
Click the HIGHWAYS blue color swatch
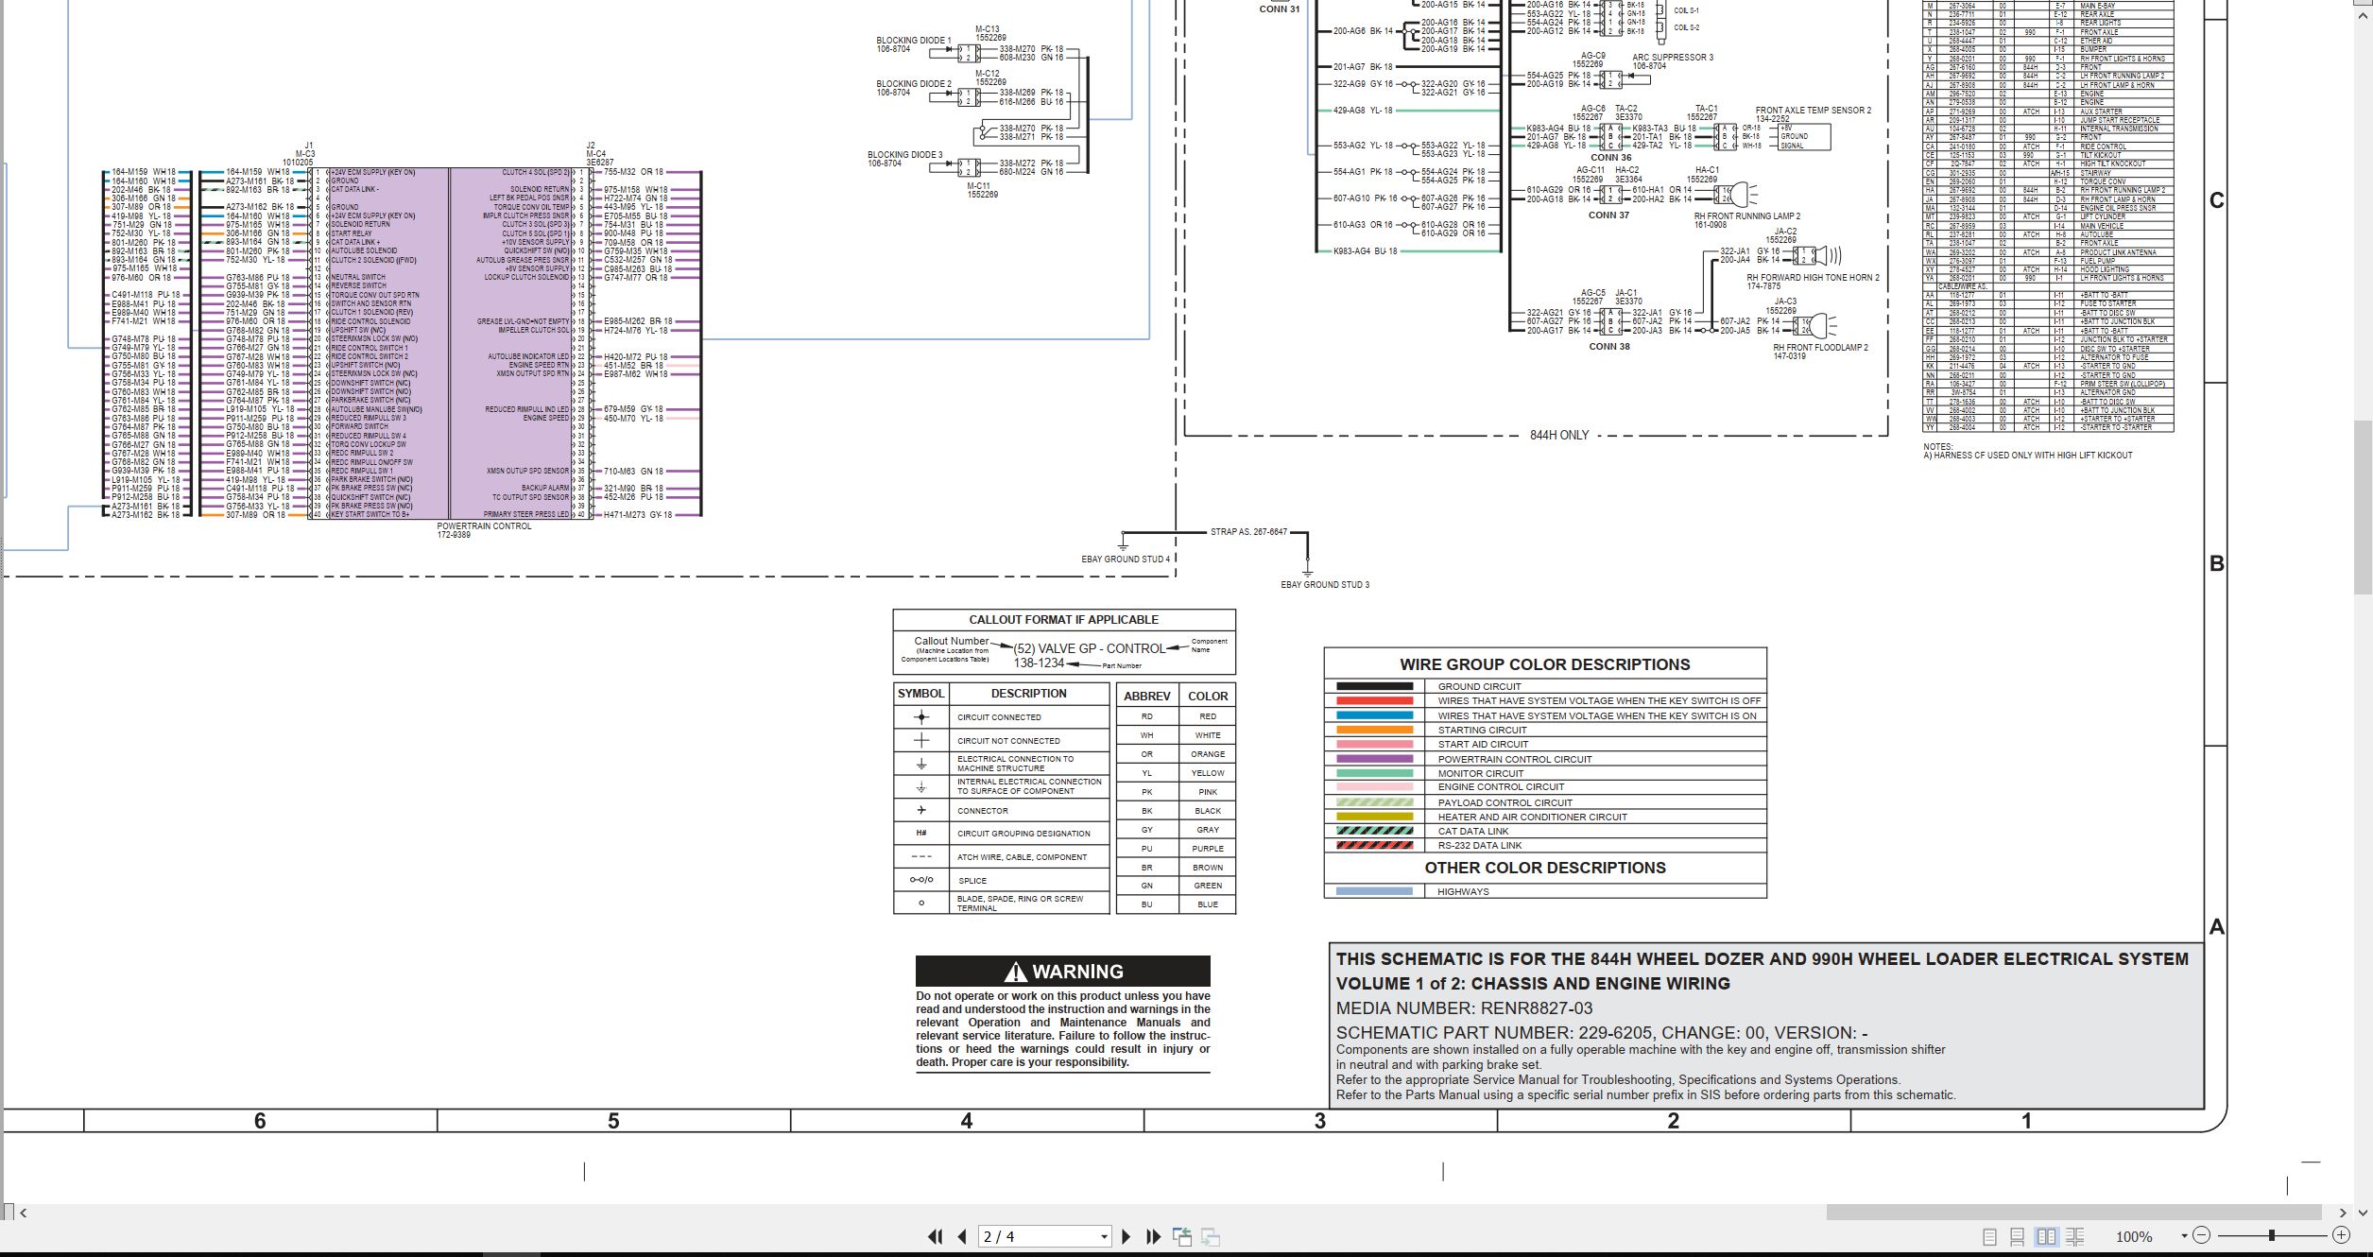pos(1374,891)
